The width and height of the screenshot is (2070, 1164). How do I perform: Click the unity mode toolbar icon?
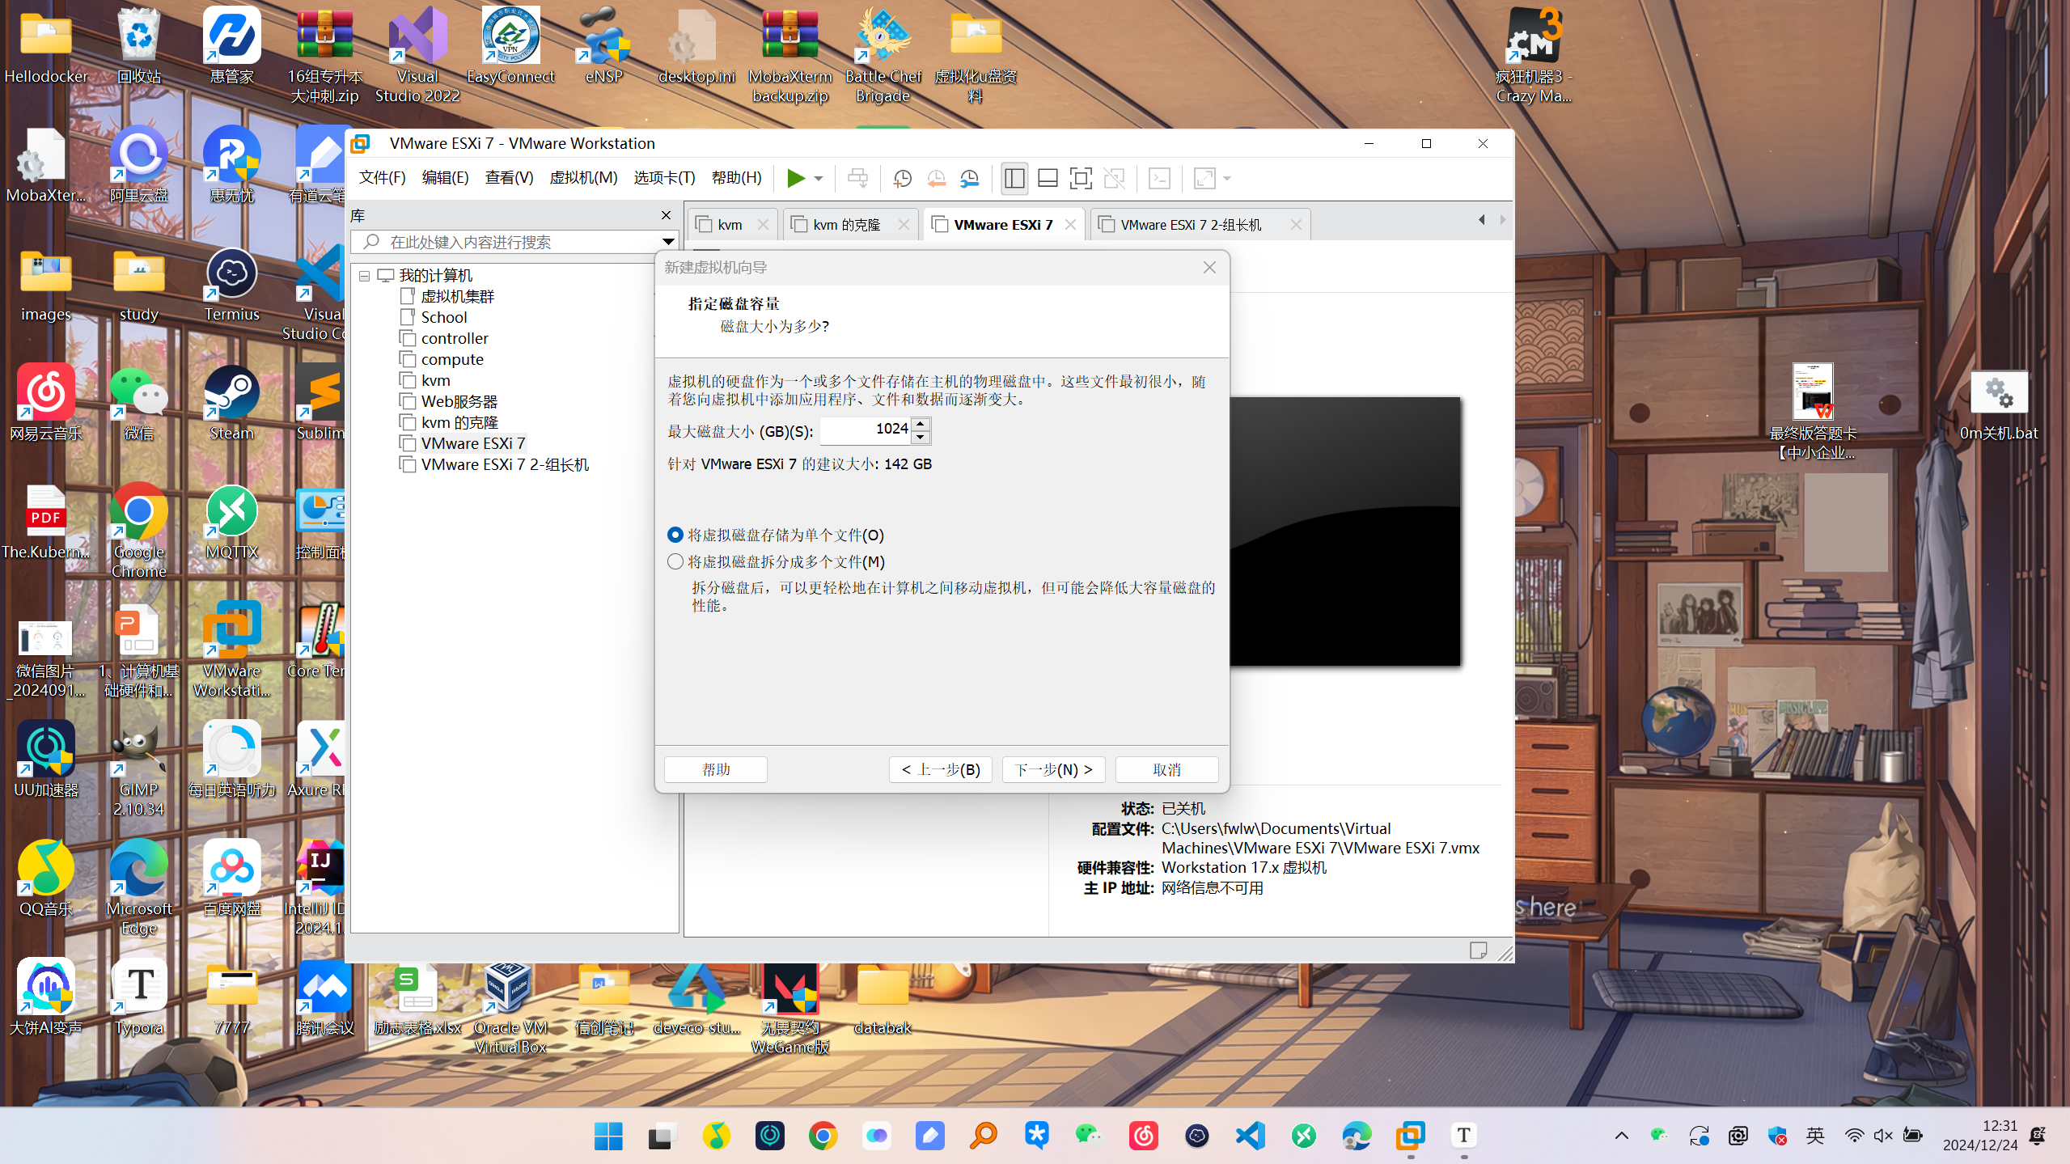(x=1114, y=178)
